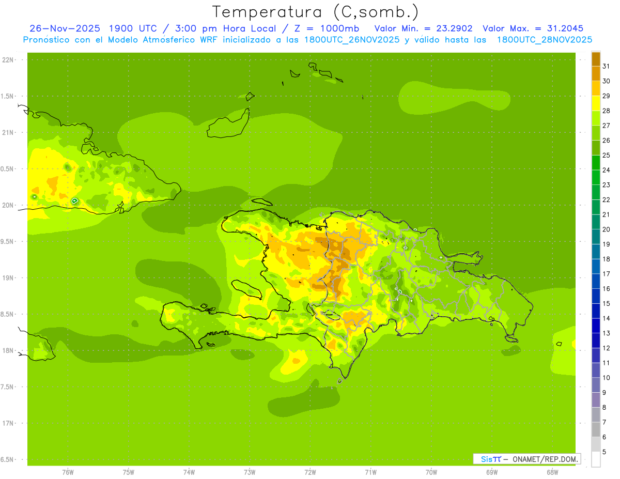The image size is (620, 479).
Task: Select the 'Z = 1000mb' level text
Action: 327,28
